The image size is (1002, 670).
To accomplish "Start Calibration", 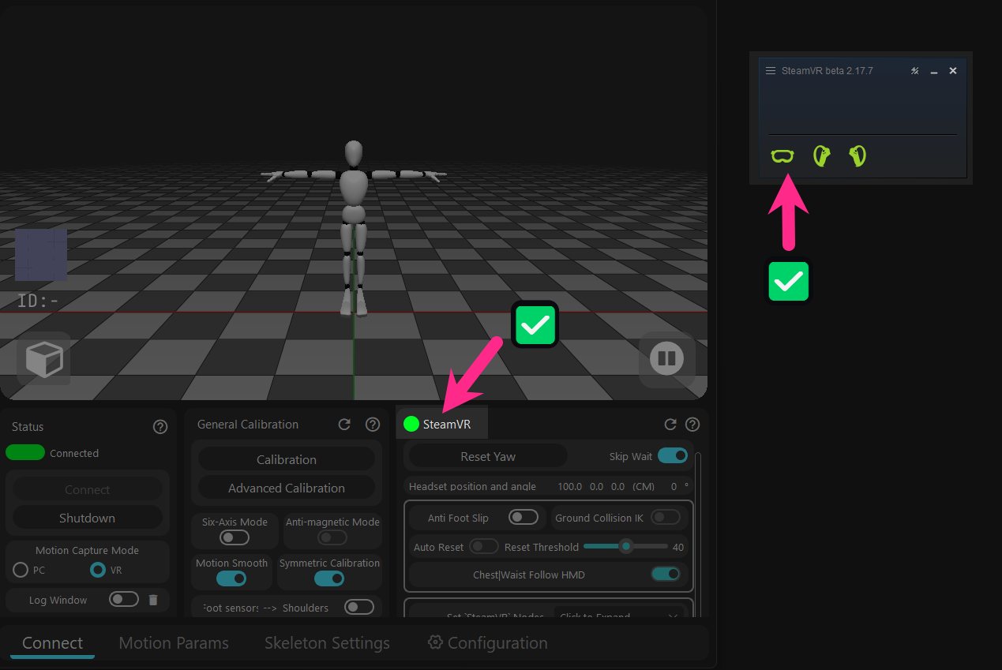I will tap(287, 459).
